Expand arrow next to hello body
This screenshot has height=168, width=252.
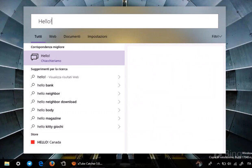(119, 110)
